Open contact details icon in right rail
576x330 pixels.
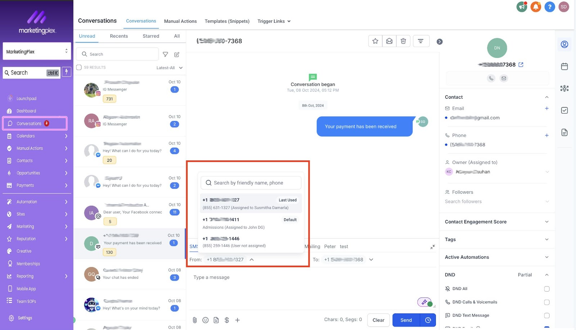[x=564, y=44]
